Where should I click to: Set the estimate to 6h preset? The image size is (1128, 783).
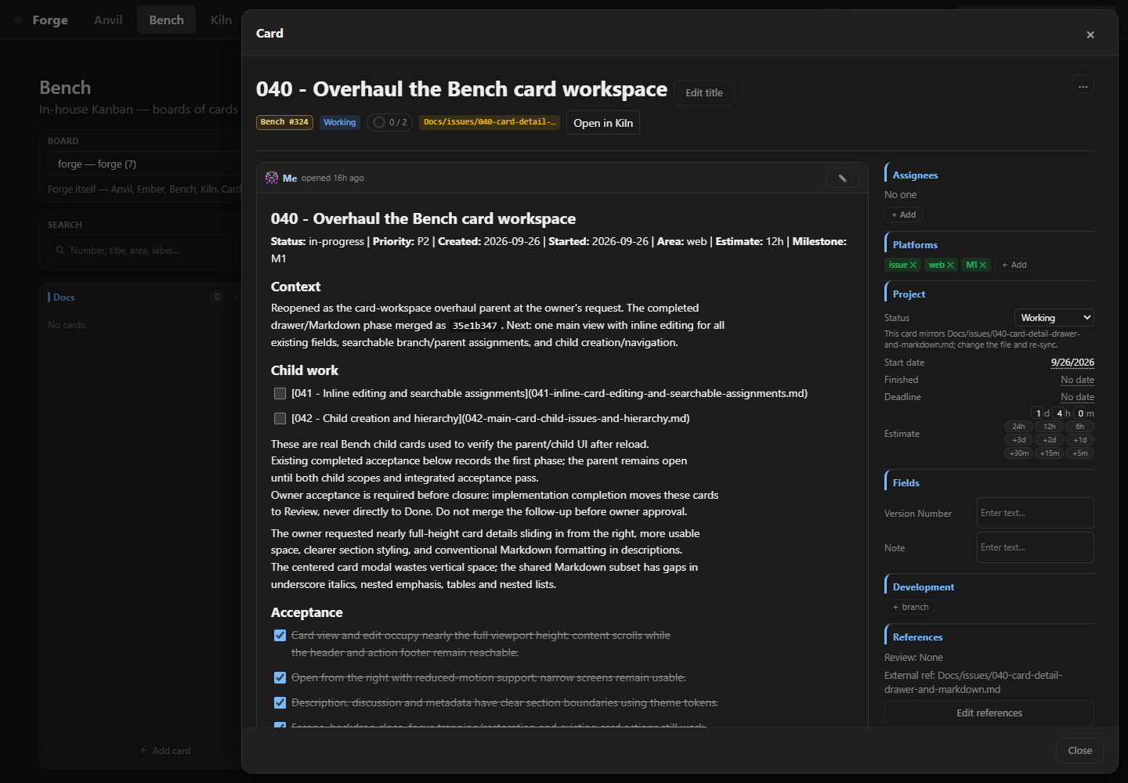pos(1080,427)
